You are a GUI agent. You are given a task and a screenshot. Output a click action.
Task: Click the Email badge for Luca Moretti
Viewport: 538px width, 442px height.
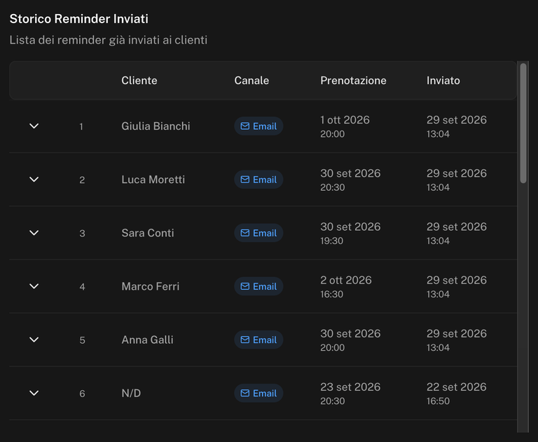[258, 180]
